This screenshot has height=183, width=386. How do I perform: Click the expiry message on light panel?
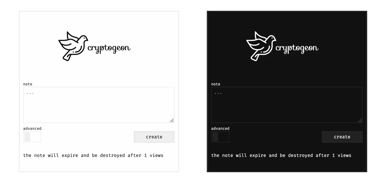click(93, 155)
